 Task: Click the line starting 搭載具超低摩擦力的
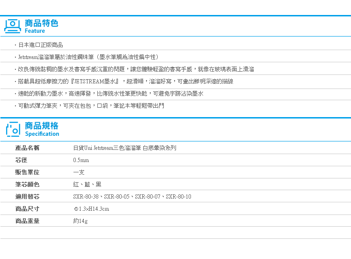click(x=125, y=81)
